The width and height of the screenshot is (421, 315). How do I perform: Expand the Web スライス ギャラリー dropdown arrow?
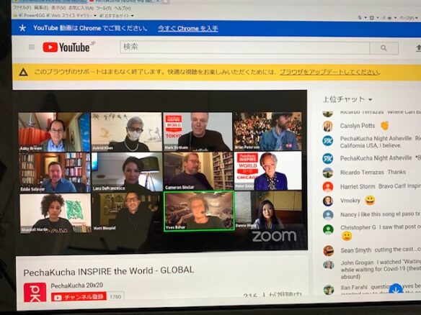[95, 16]
